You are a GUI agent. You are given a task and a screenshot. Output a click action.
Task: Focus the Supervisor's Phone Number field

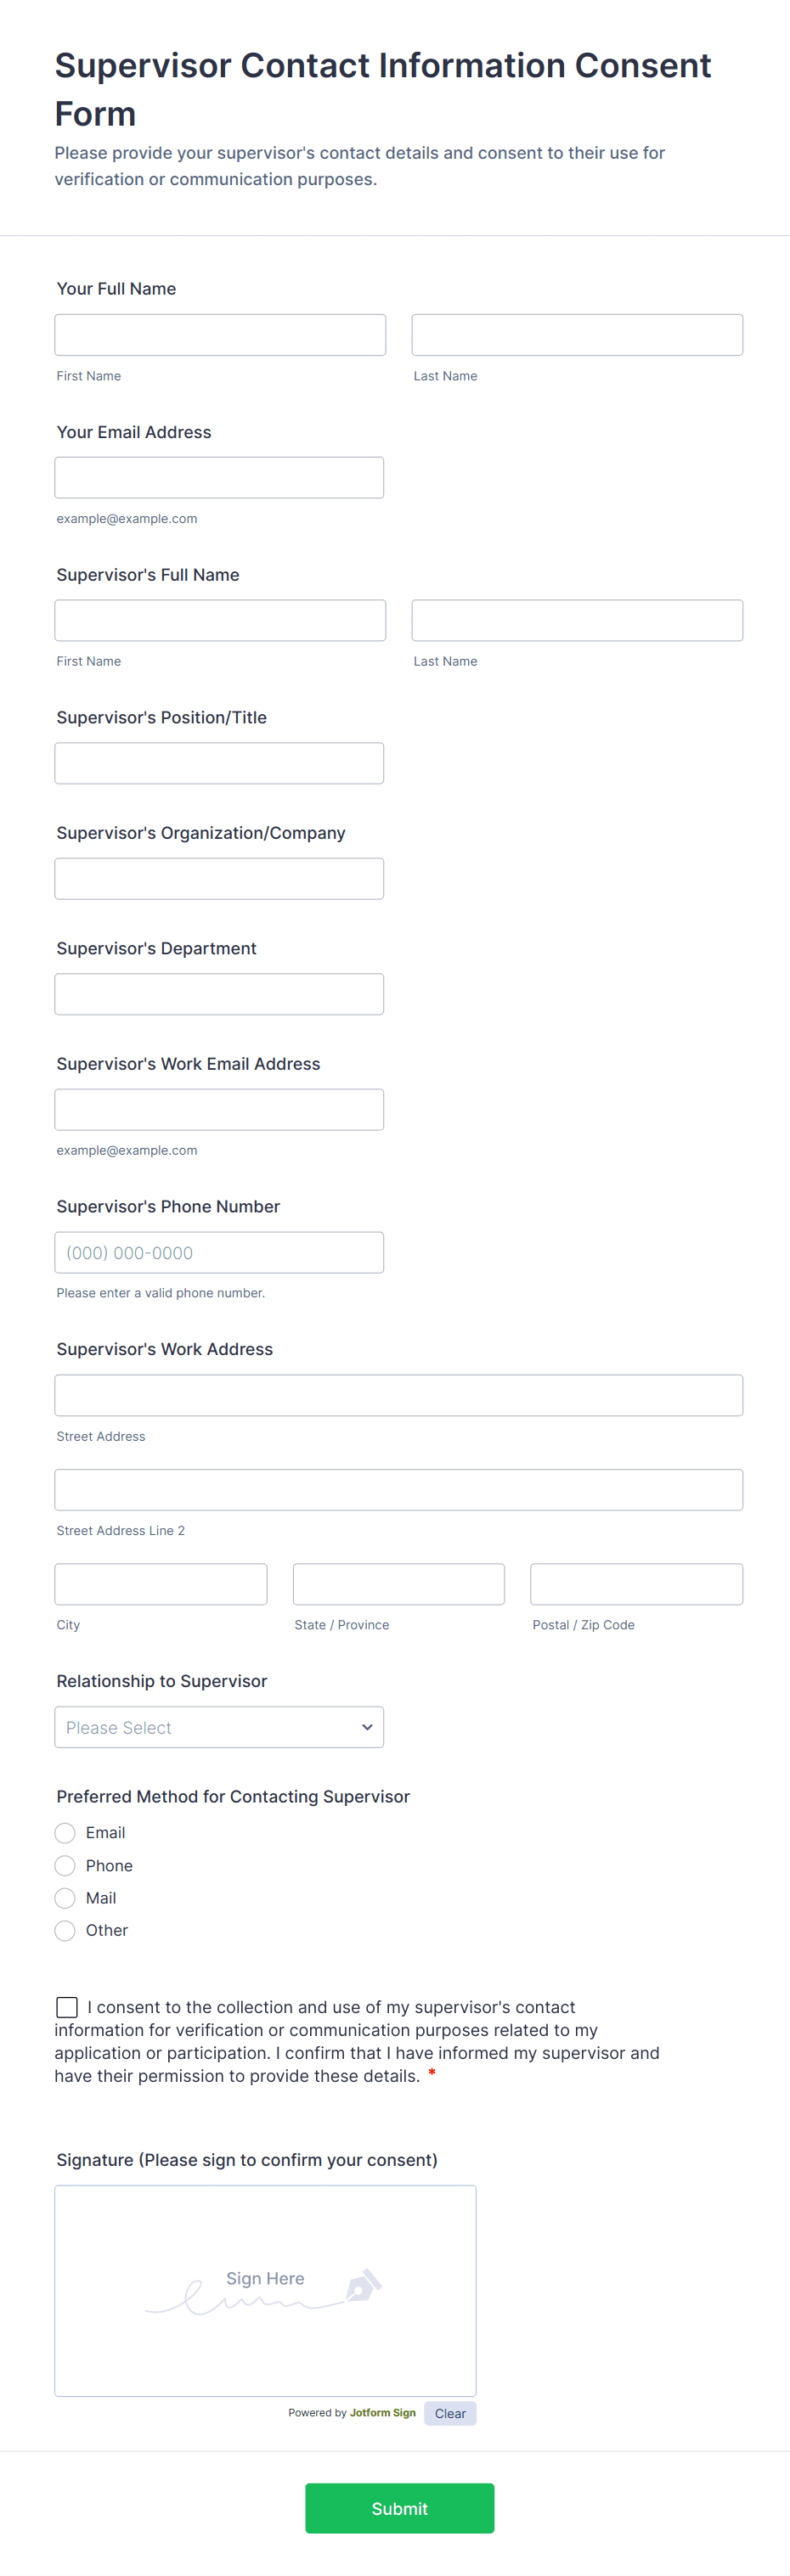218,1252
